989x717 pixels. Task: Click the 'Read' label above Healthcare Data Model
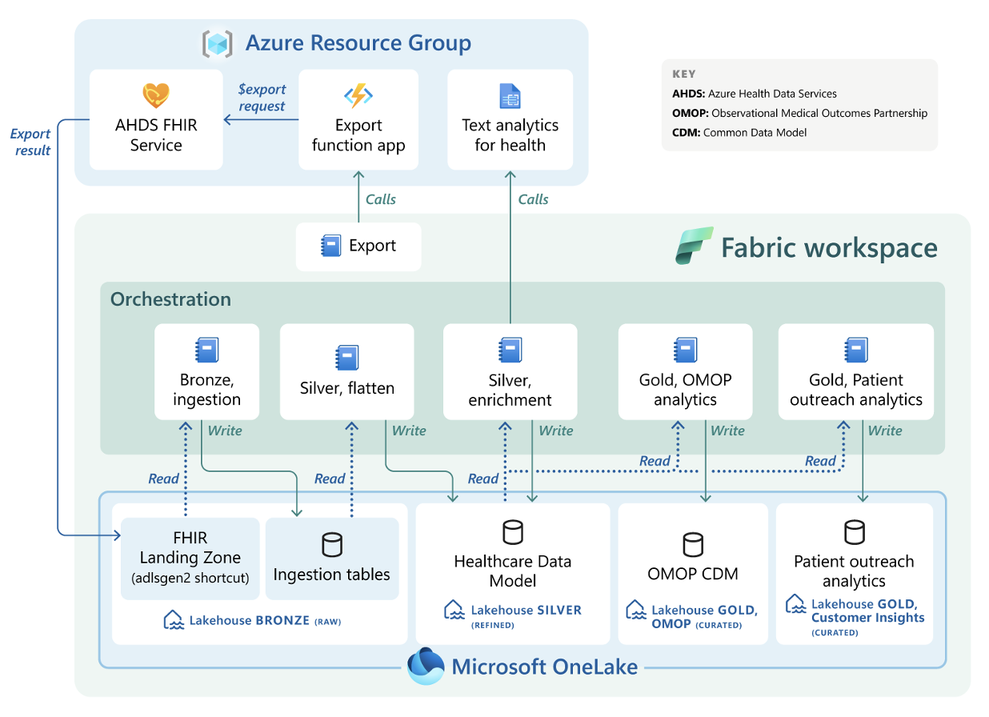coord(483,479)
